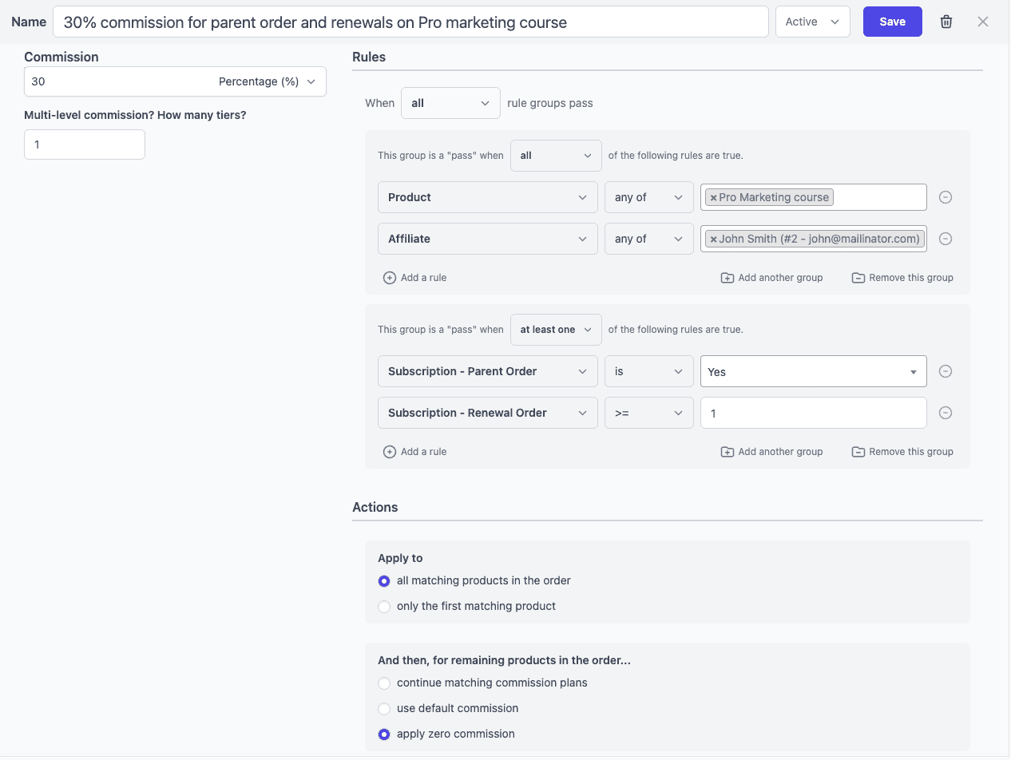Viewport: 1011px width, 760px height.
Task: Open the Product rule type dropdown
Action: point(487,197)
